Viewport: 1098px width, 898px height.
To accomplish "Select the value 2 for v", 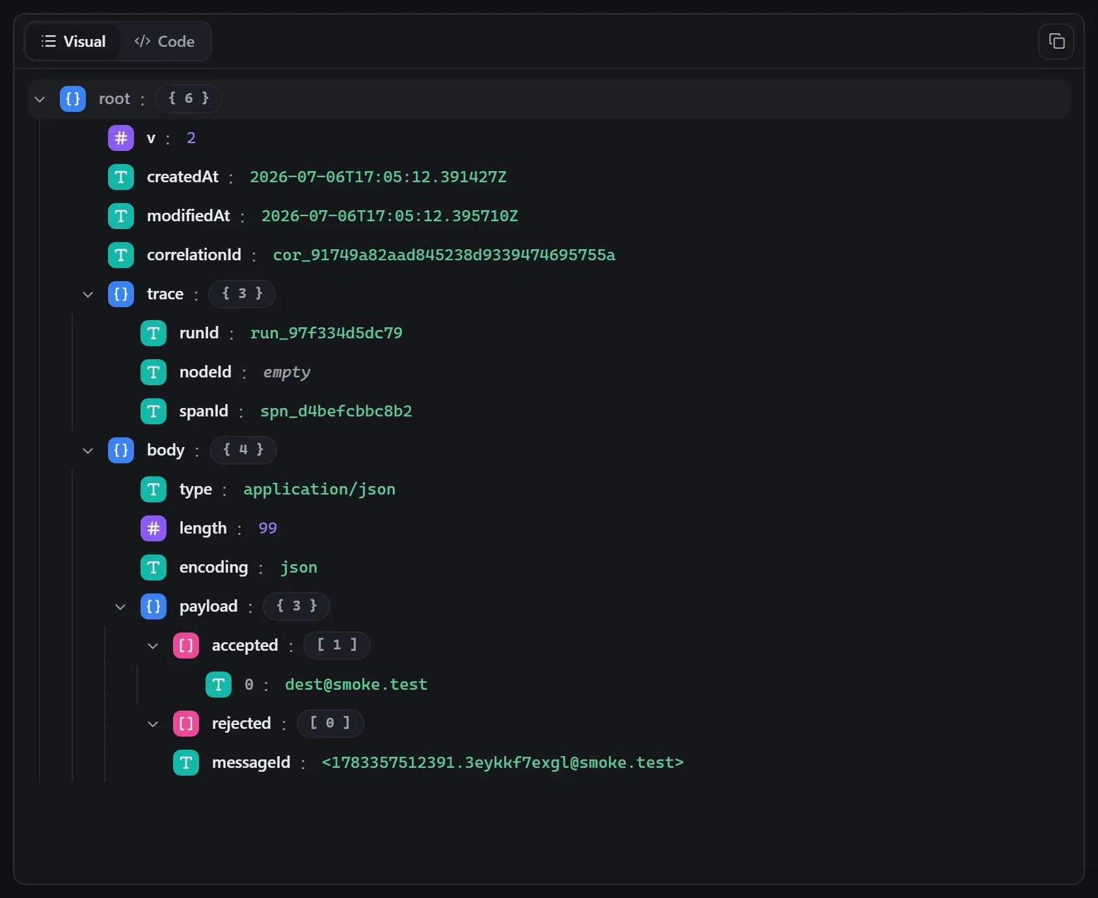I will (x=191, y=138).
